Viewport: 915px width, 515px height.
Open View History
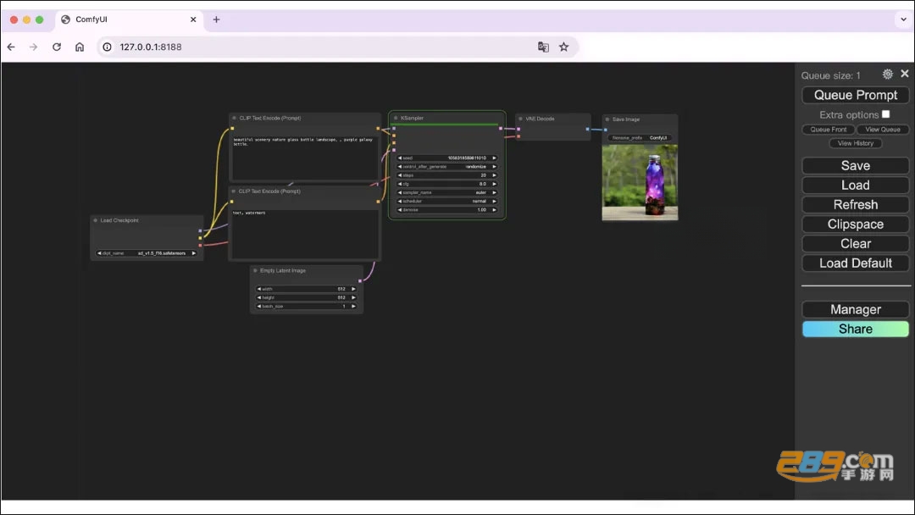click(x=856, y=143)
